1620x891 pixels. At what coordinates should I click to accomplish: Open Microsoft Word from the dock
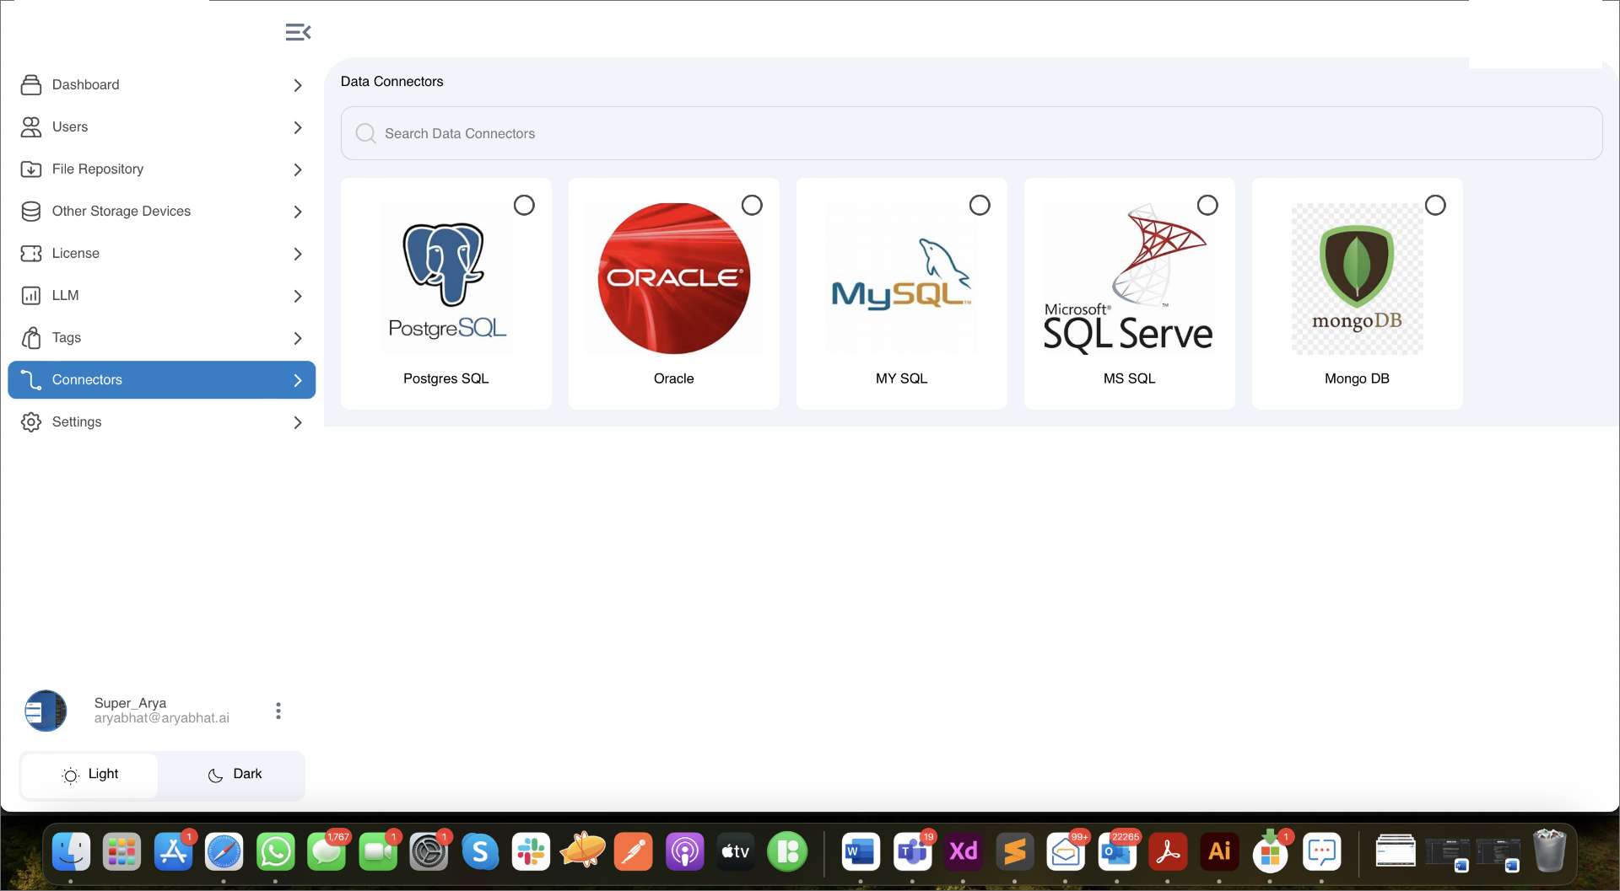click(861, 852)
